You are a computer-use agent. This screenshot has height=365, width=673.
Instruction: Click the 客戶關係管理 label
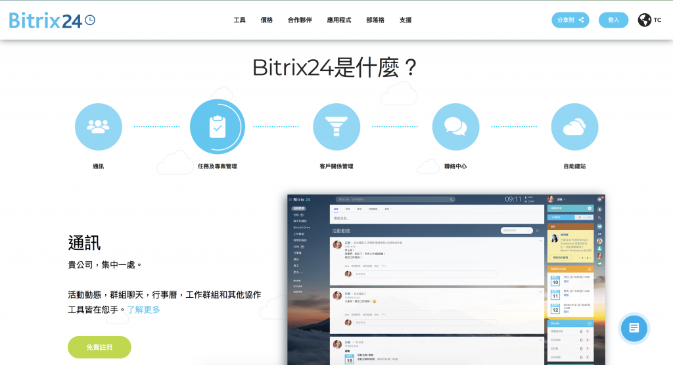click(x=336, y=166)
